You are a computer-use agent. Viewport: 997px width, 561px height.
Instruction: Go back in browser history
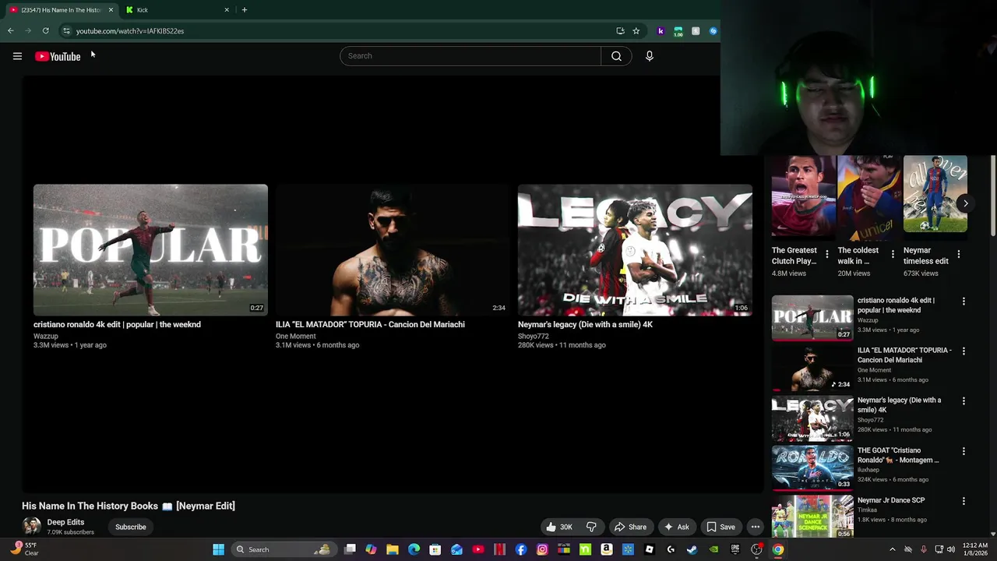coord(10,31)
